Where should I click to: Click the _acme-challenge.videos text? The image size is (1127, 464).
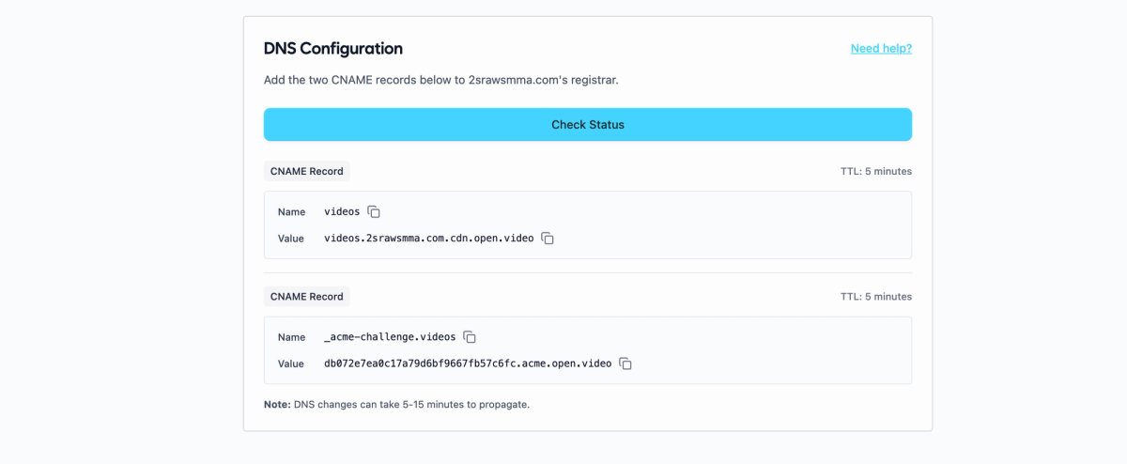390,337
